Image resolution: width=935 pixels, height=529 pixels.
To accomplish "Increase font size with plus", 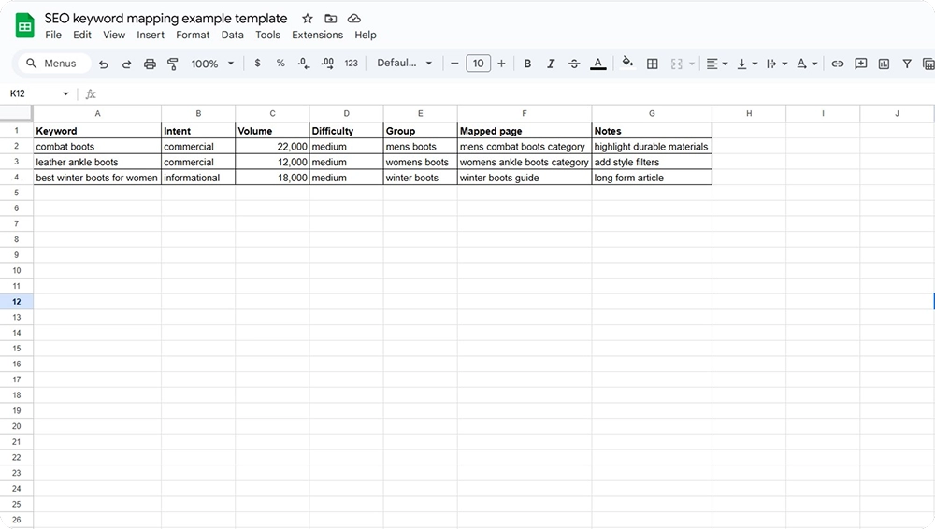I will [501, 64].
